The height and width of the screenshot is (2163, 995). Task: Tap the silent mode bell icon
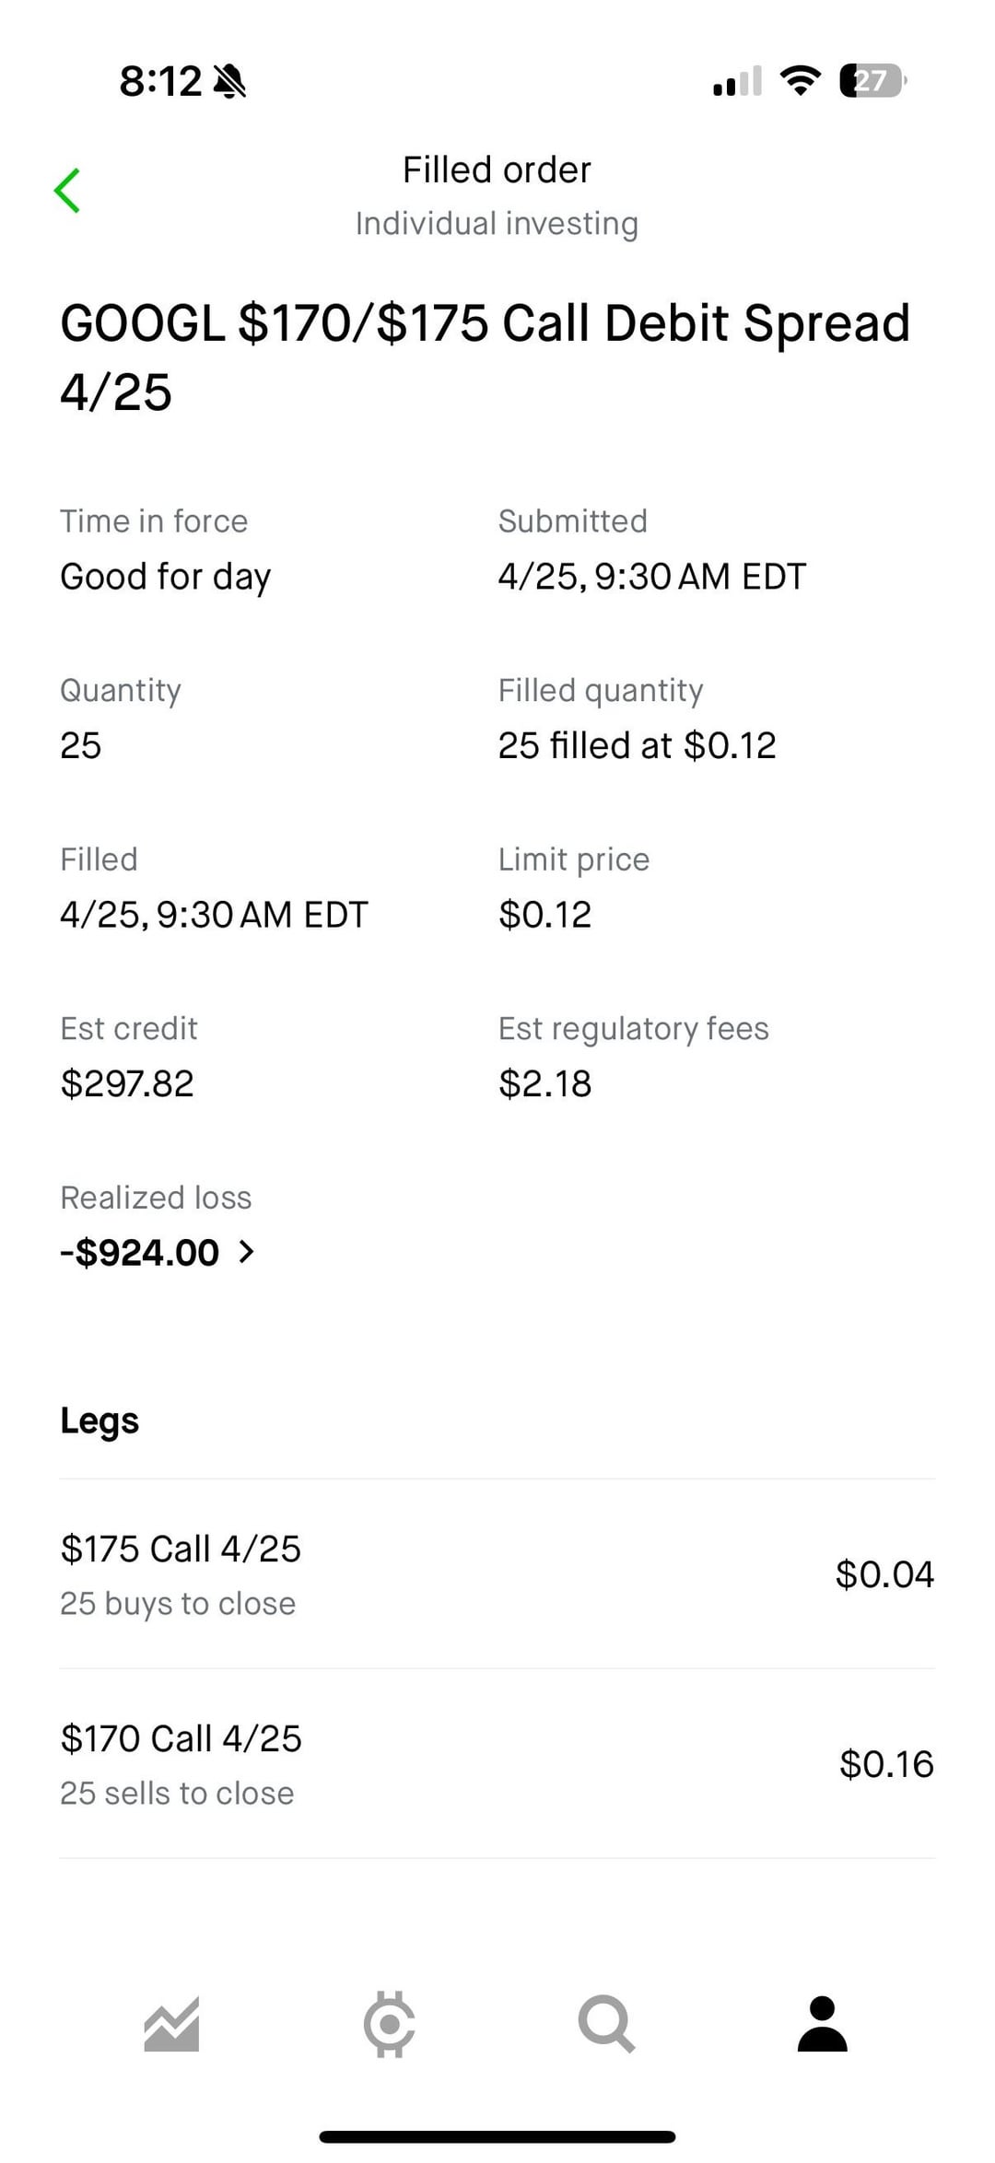(x=229, y=82)
